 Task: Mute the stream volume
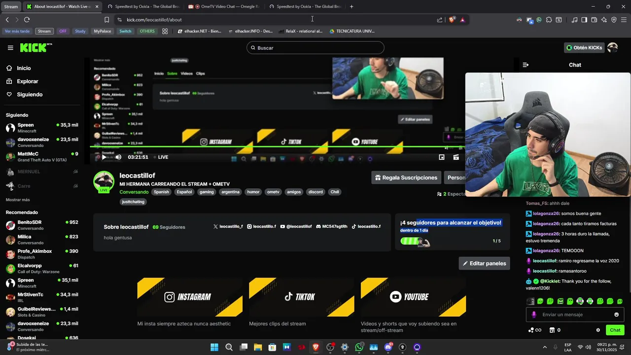(x=118, y=157)
